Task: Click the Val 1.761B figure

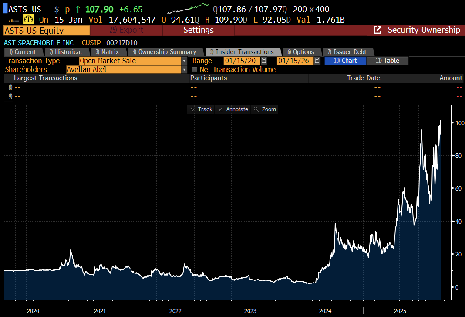Action: (320, 20)
